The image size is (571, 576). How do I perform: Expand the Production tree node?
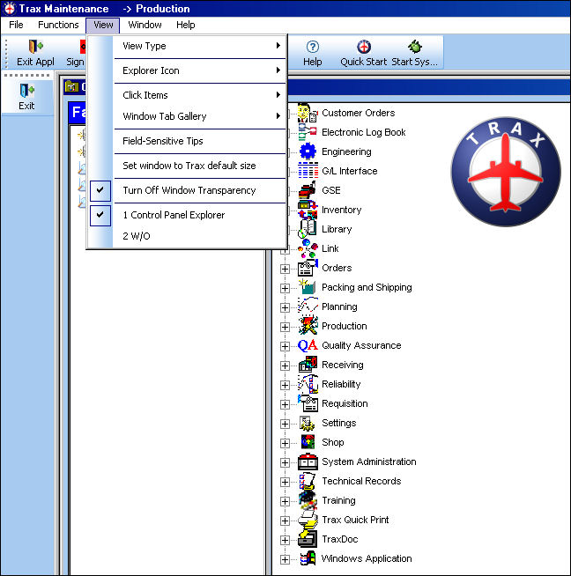[x=285, y=327]
